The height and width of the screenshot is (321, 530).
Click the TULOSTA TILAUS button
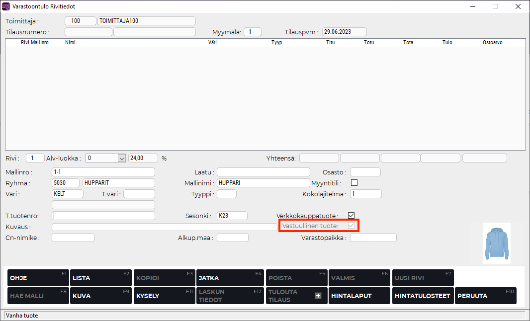click(291, 296)
